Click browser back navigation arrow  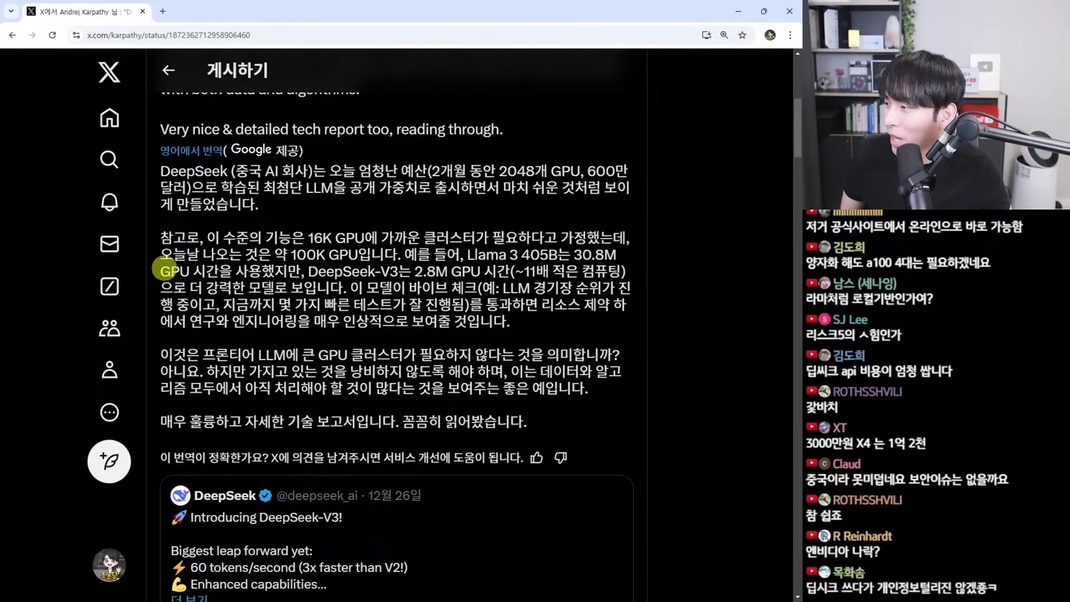(x=12, y=35)
